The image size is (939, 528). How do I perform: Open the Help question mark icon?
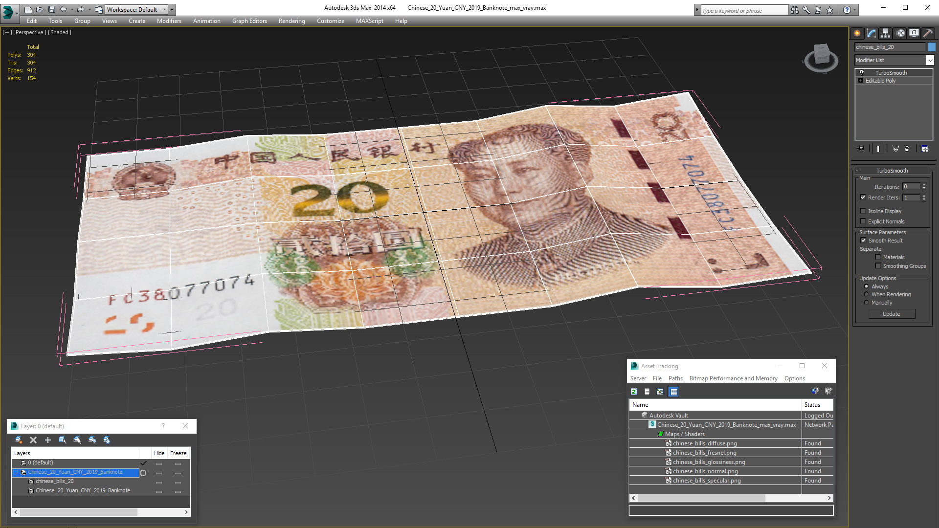point(847,10)
